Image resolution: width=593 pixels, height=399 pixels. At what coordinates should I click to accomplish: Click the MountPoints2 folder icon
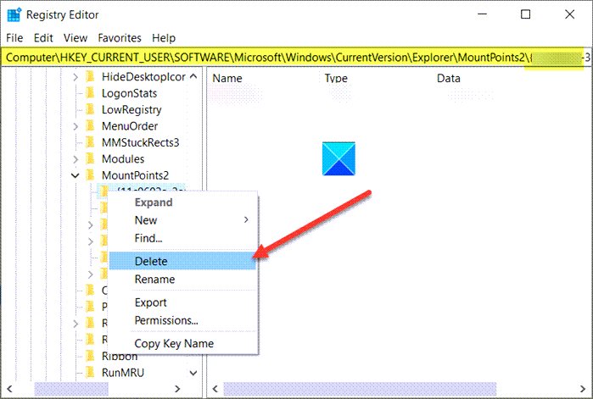[x=90, y=175]
